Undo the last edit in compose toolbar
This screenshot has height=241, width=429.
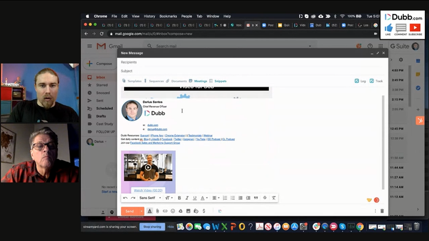pyautogui.click(x=125, y=198)
